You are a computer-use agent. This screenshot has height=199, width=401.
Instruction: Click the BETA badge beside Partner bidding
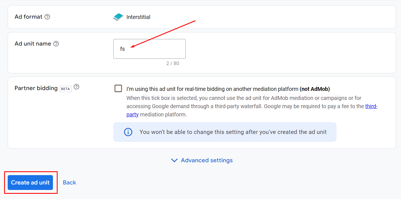click(x=66, y=89)
